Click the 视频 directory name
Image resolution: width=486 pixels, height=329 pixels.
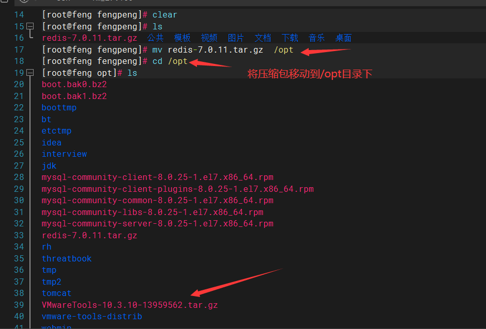click(x=209, y=38)
